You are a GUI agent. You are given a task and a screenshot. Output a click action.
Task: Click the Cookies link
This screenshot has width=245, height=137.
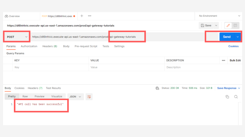coord(233,46)
